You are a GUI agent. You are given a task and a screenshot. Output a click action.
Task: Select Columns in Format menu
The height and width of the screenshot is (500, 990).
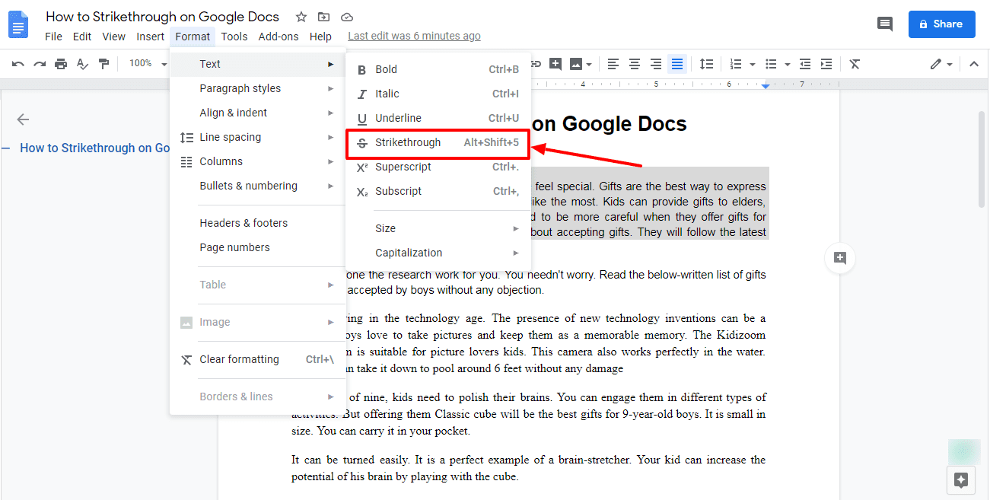click(258, 161)
